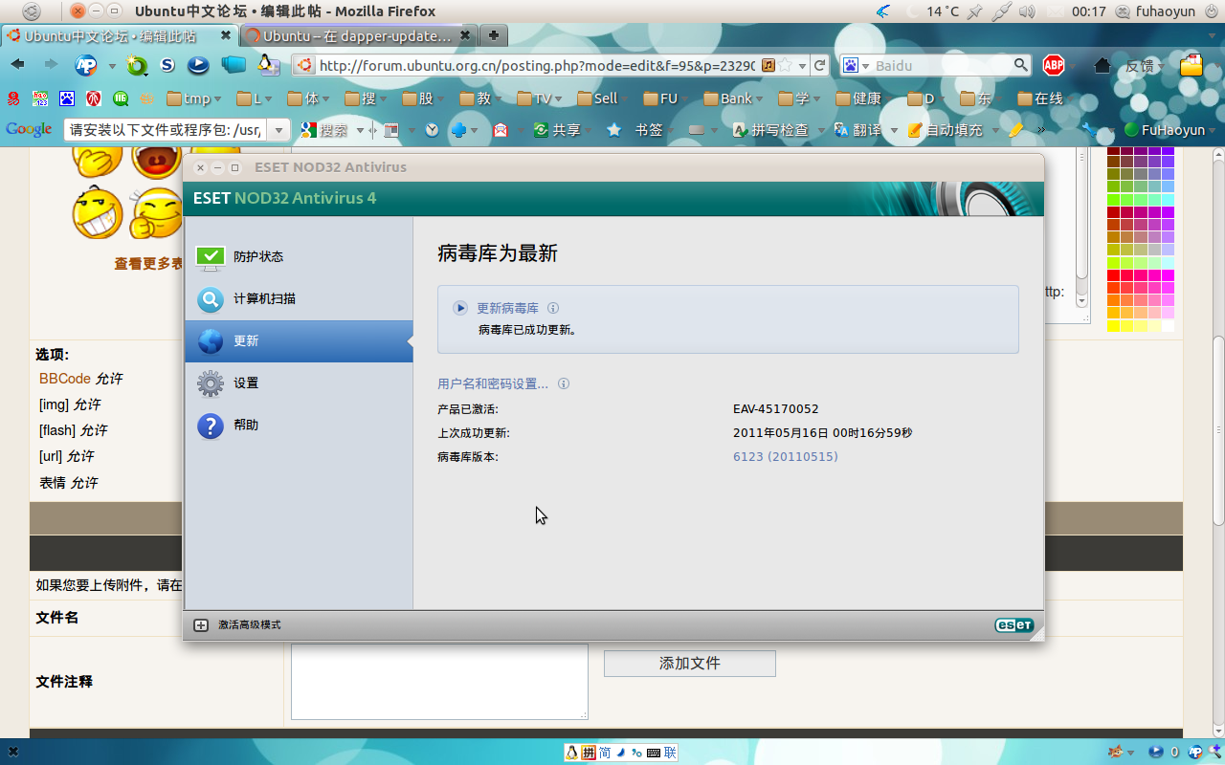
Task: Open the 拼写检查 spell check menu
Action: click(x=778, y=129)
